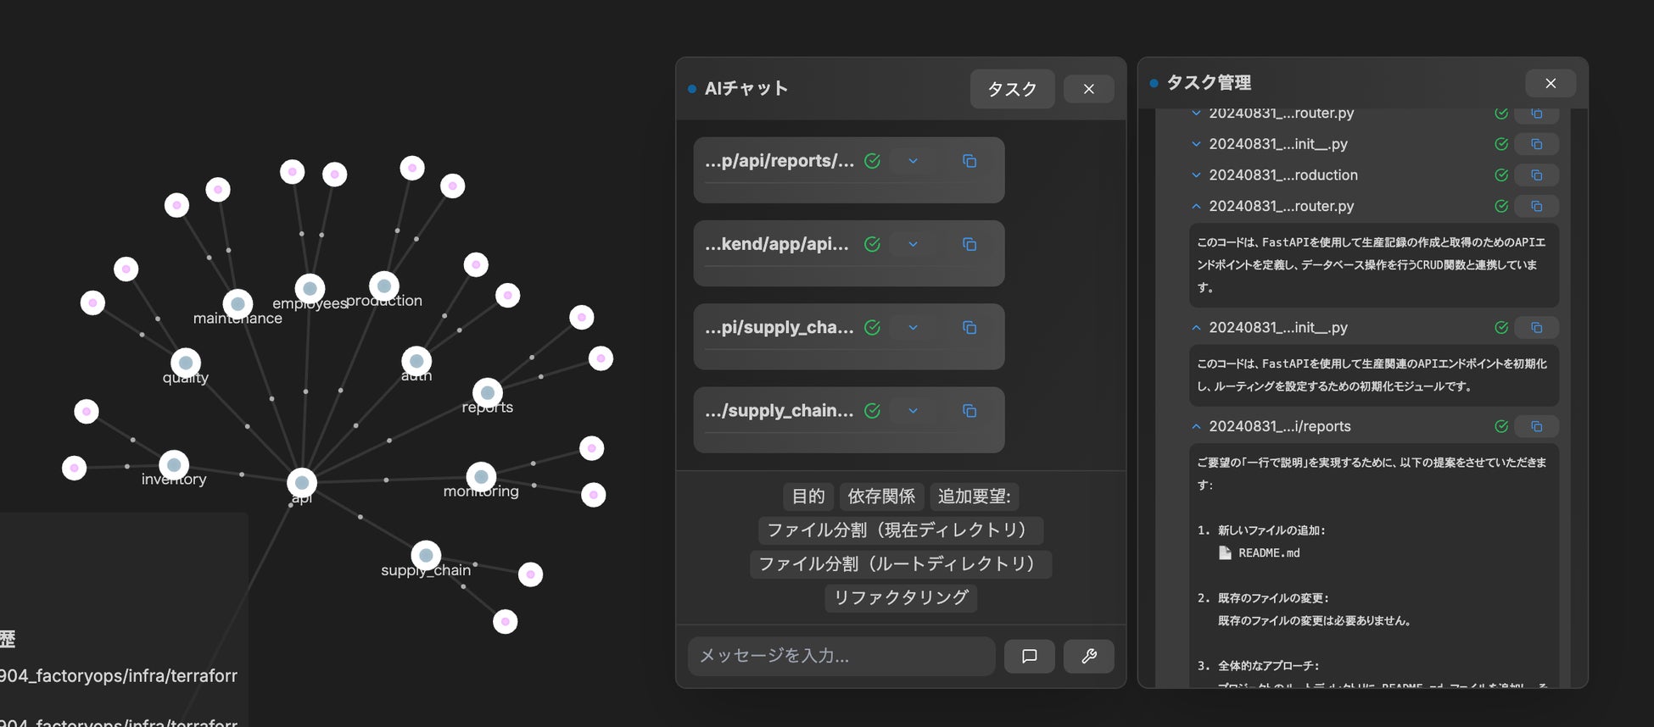Toggle green check beside ...p/api/reports/ card
The width and height of the screenshot is (1654, 727).
[x=872, y=161]
